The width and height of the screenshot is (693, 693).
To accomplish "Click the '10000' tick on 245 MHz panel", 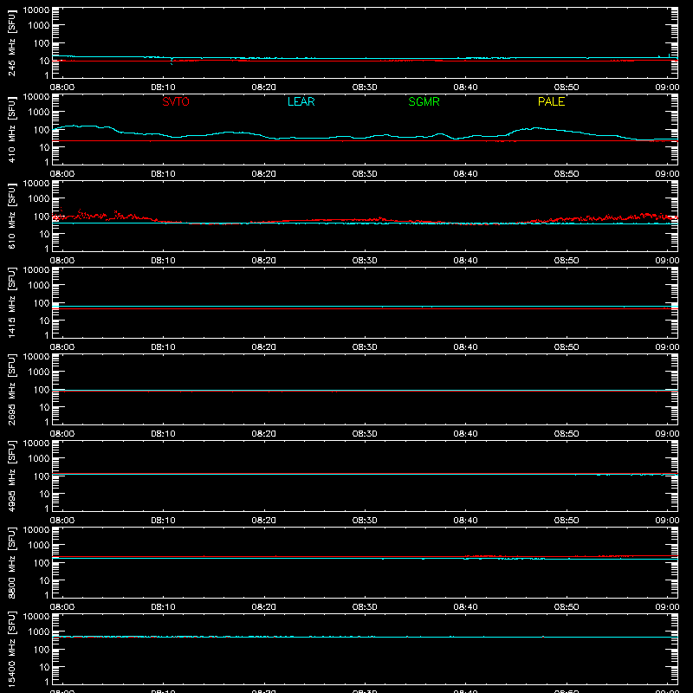I will click(x=36, y=10).
